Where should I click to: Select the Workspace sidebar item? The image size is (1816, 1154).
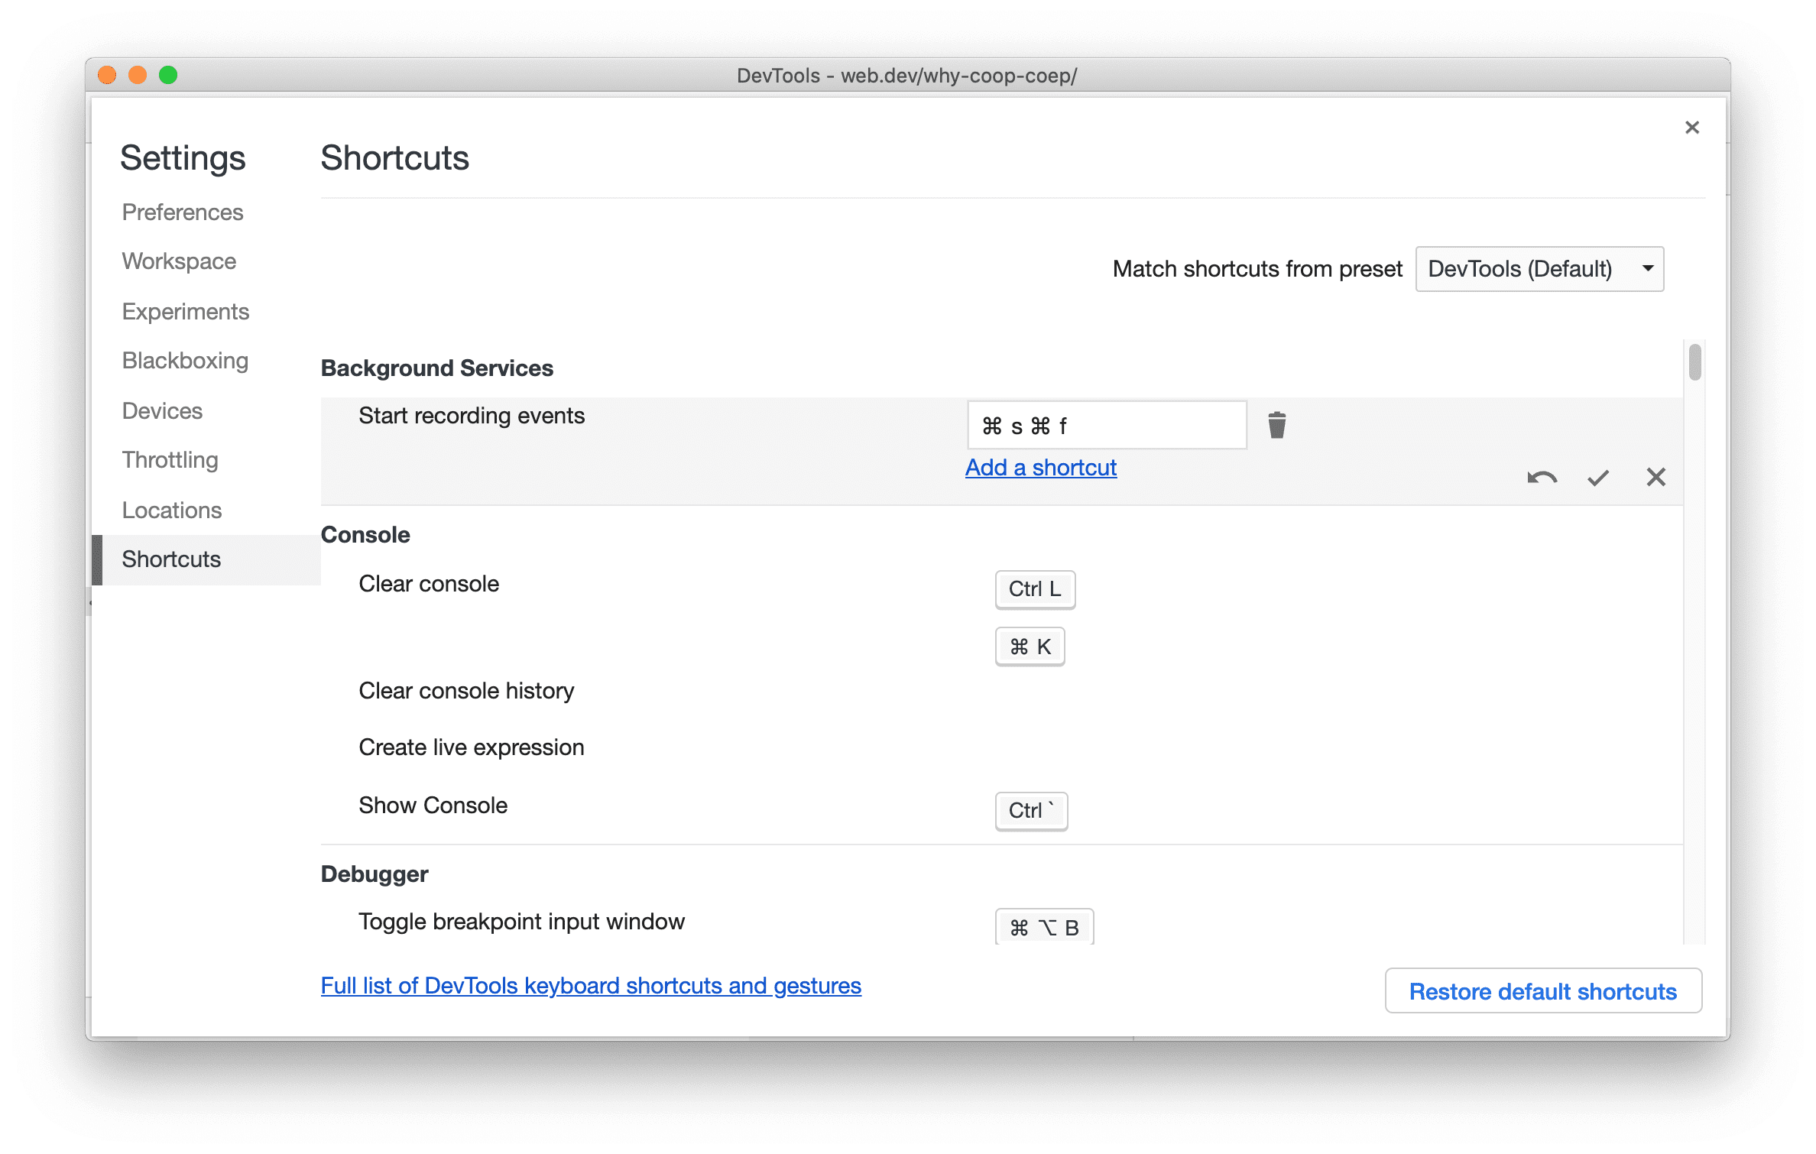pyautogui.click(x=179, y=259)
